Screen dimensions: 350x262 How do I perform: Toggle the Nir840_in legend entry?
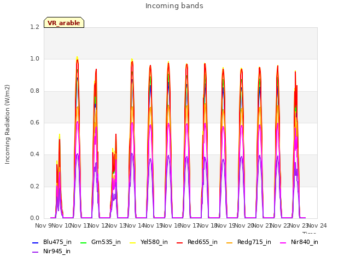tap(299, 242)
